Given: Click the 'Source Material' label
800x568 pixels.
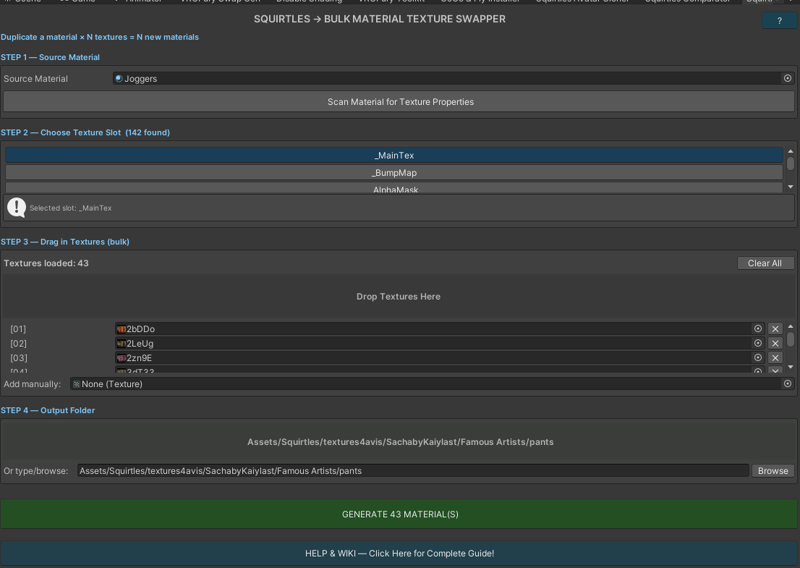Looking at the screenshot, I should [35, 79].
